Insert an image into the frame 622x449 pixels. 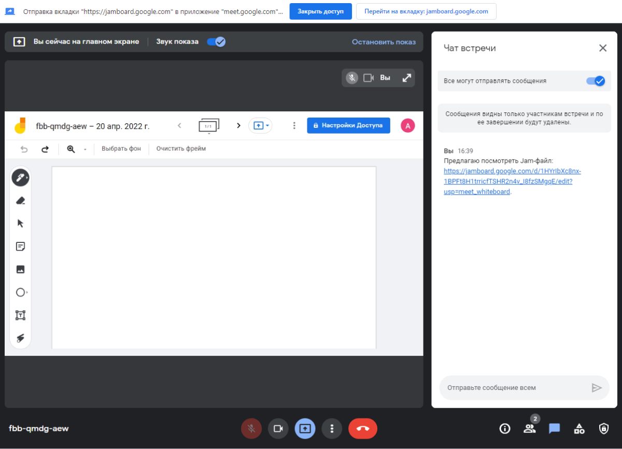[x=21, y=269]
